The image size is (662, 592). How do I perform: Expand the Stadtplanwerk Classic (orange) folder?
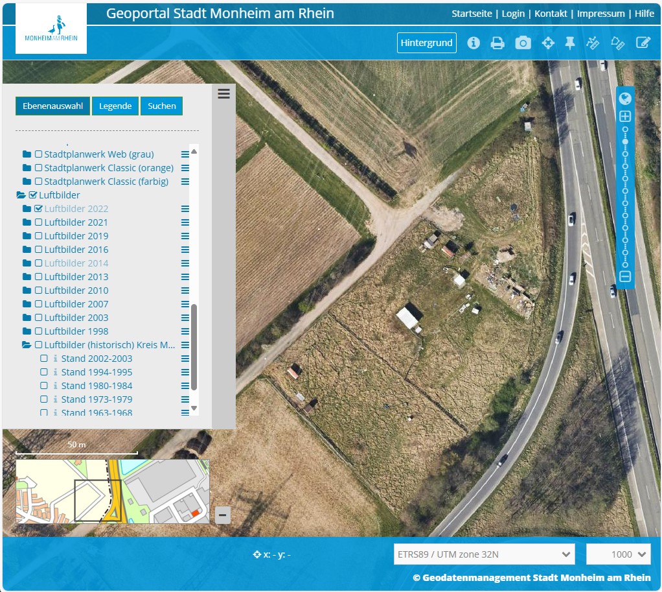[x=27, y=168]
